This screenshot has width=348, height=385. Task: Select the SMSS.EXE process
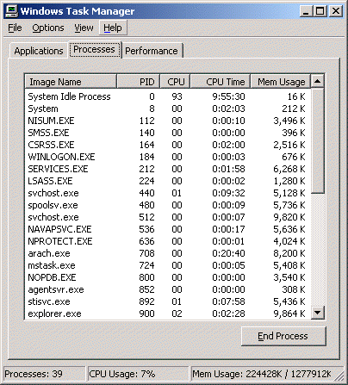tap(168, 133)
